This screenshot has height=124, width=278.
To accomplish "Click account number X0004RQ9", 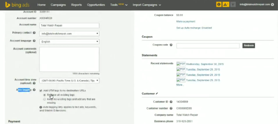I will coord(46,18).
